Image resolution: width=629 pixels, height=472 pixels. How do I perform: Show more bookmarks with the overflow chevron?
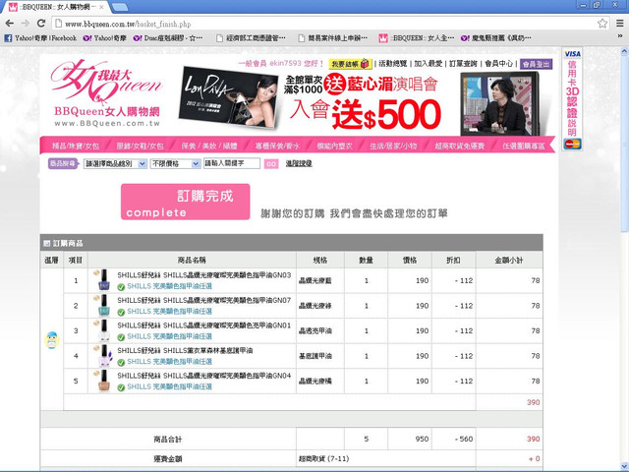[x=620, y=36]
